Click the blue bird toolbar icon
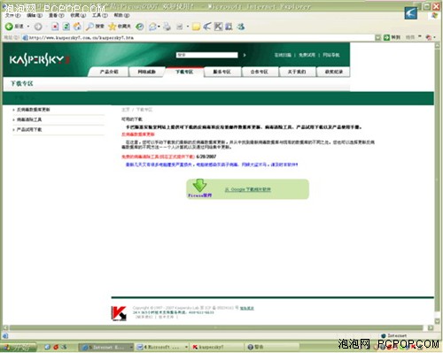 coord(207,27)
